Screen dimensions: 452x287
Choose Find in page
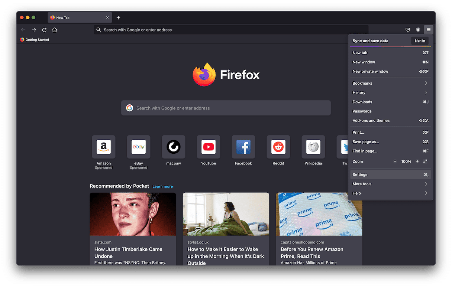tap(390, 151)
